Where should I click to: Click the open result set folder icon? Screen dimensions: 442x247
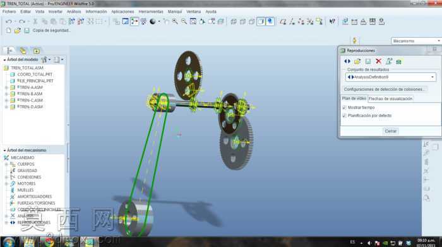tap(357, 61)
